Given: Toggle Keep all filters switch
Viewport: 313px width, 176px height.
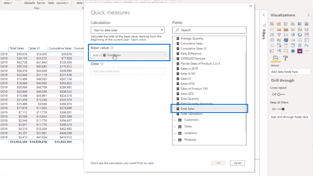Looking at the screenshot, I should point(281,109).
